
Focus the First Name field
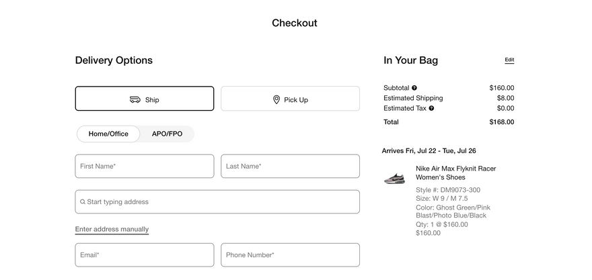(x=145, y=166)
